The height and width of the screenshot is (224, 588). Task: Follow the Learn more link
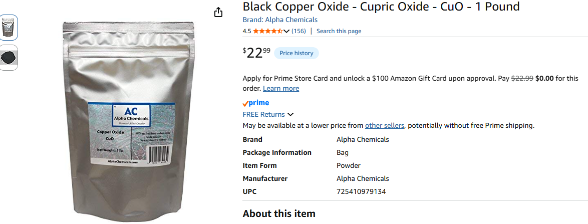281,88
